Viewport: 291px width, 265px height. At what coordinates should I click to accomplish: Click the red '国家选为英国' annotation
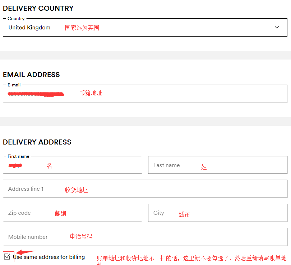(x=82, y=28)
